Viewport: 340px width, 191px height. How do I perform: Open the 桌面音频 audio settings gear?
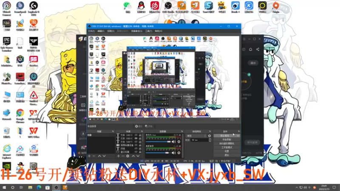[x=178, y=153]
